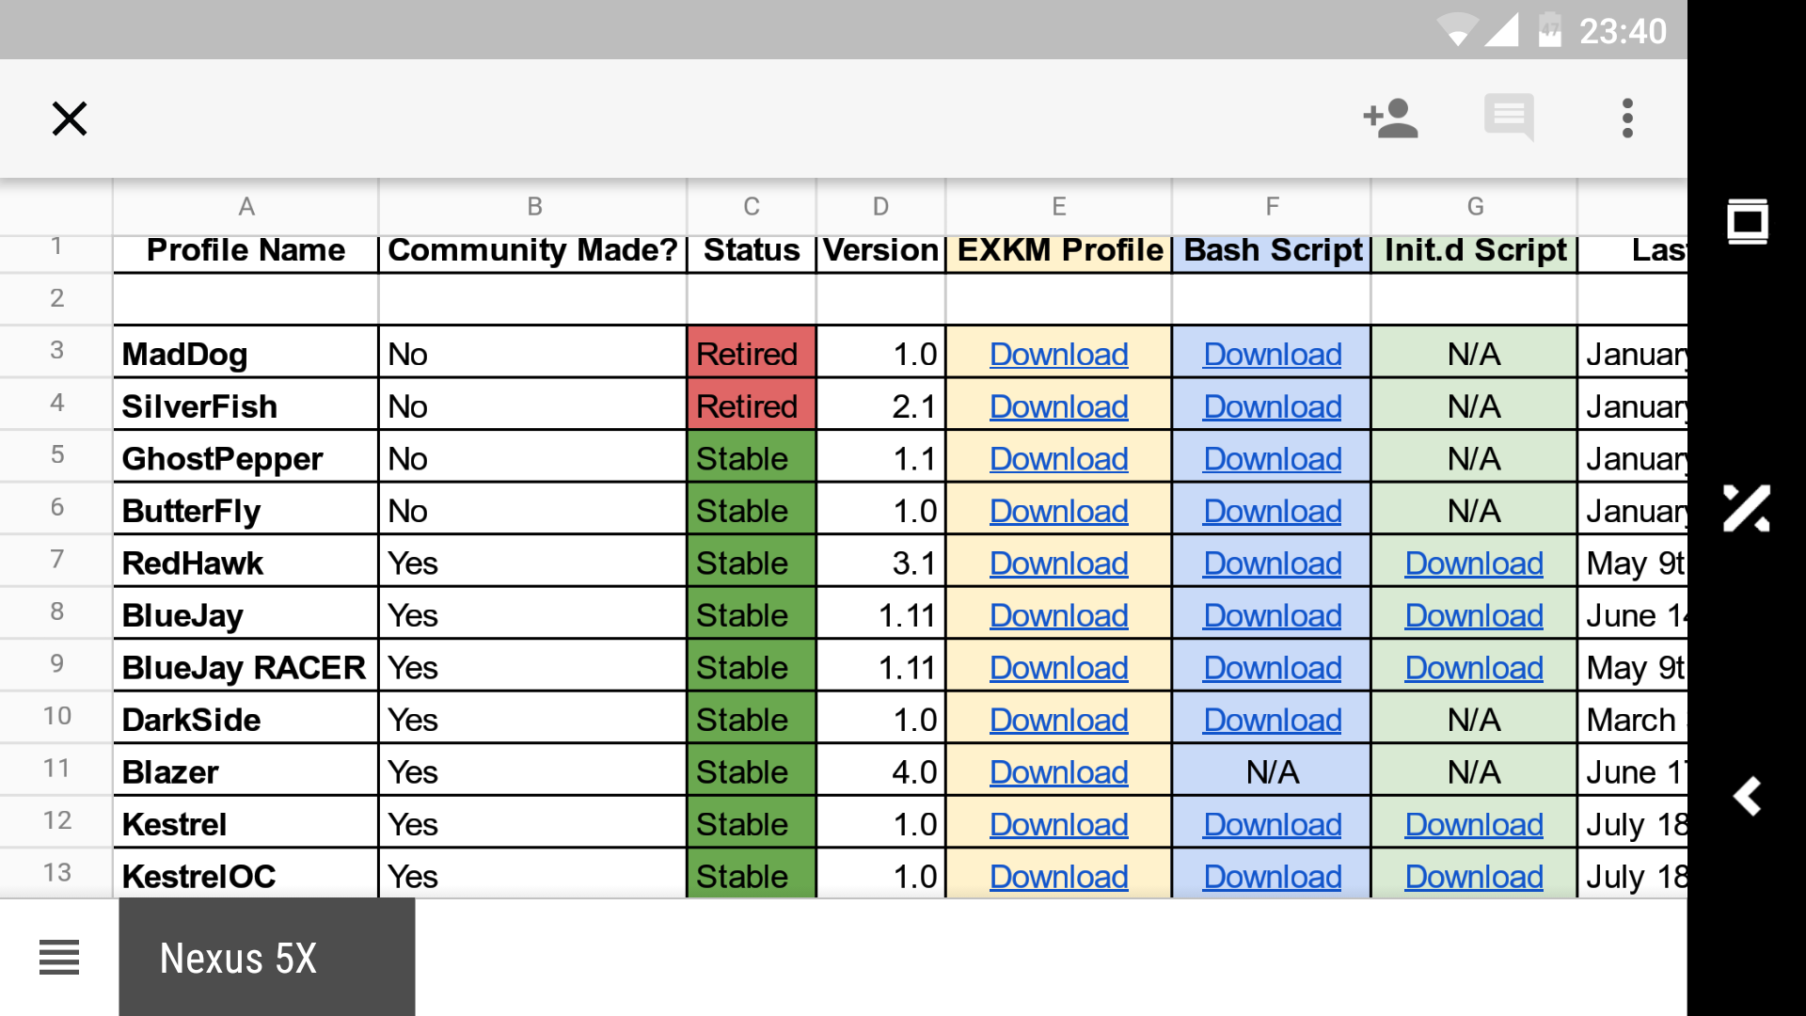Open the three-dot overflow menu
Viewport: 1806px width, 1016px height.
click(1627, 119)
